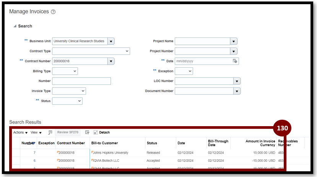Expand the Exception dropdown

click(184, 71)
